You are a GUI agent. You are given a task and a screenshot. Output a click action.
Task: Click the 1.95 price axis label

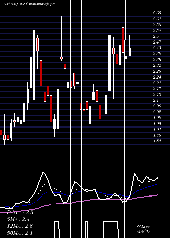157,123
